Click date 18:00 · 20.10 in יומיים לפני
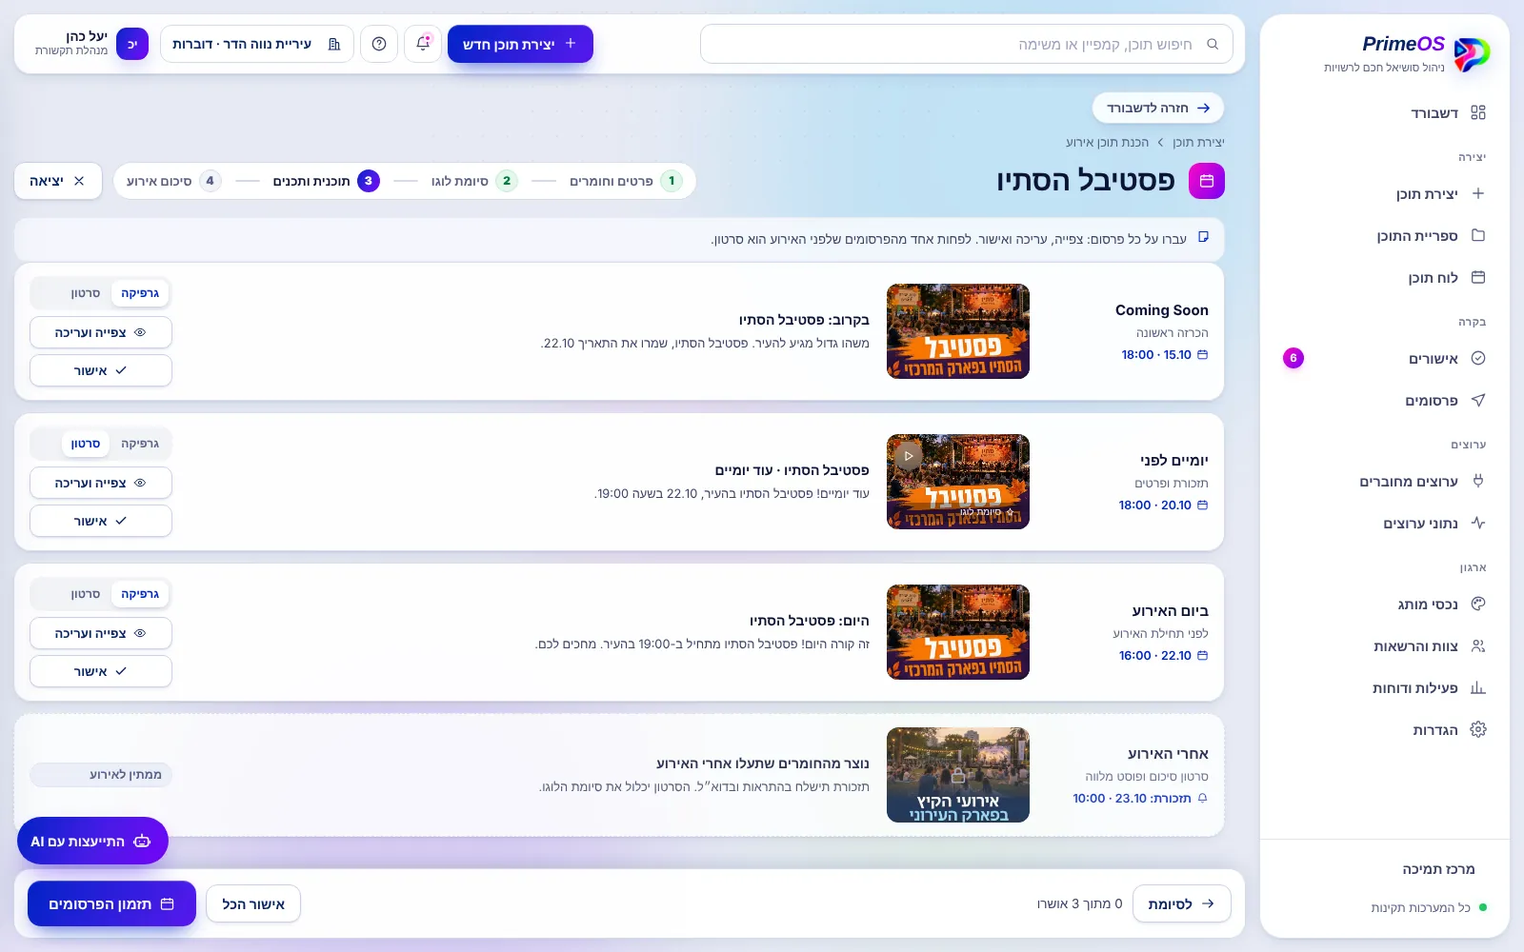The image size is (1524, 952). coord(1163,505)
